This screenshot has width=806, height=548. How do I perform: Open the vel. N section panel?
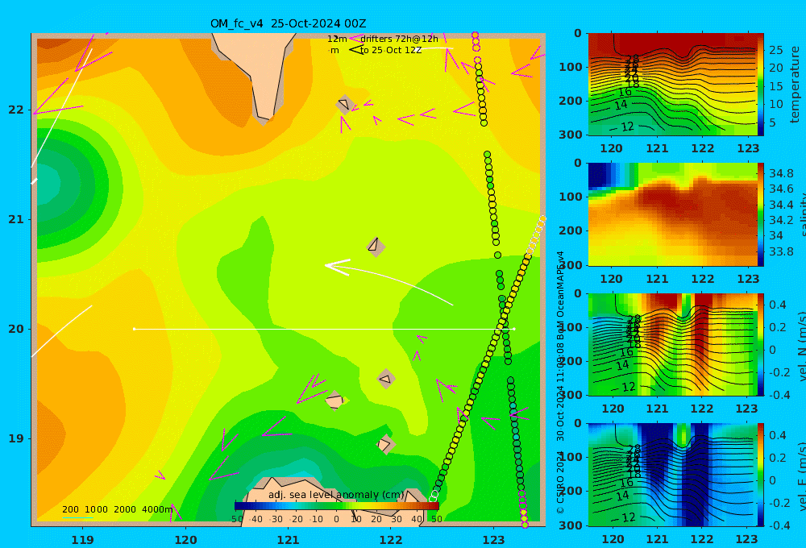click(x=672, y=344)
